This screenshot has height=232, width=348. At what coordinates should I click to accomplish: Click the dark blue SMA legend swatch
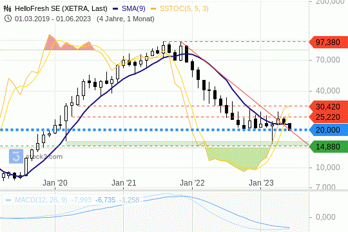(x=115, y=9)
